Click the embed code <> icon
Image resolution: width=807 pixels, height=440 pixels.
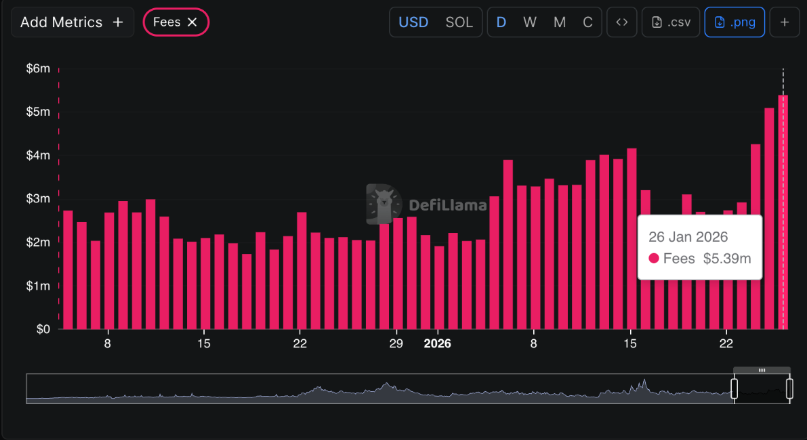coord(621,22)
